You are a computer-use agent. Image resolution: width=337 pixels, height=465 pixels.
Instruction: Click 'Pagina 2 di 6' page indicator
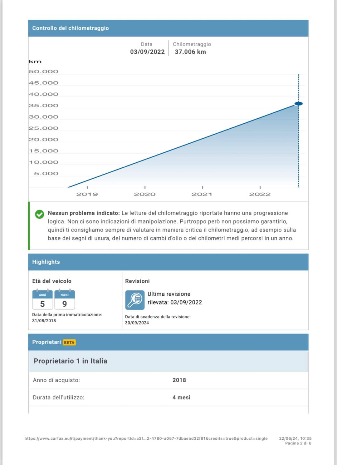click(x=298, y=443)
